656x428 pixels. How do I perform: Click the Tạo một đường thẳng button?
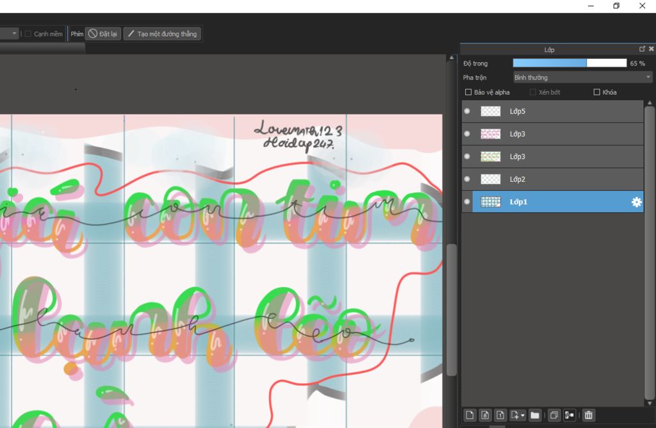click(162, 34)
